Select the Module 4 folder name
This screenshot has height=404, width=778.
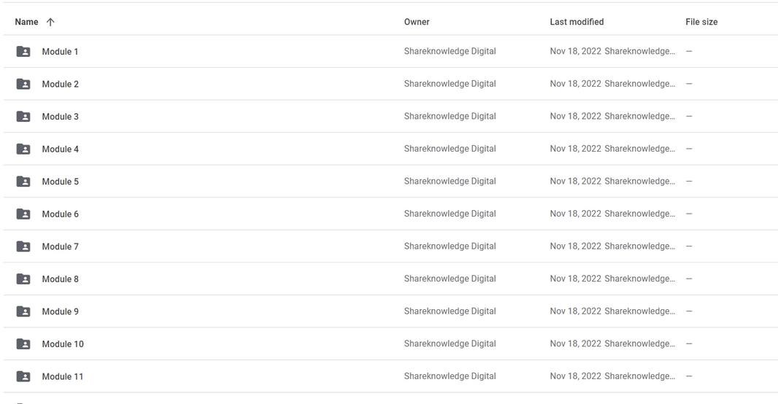tap(60, 149)
